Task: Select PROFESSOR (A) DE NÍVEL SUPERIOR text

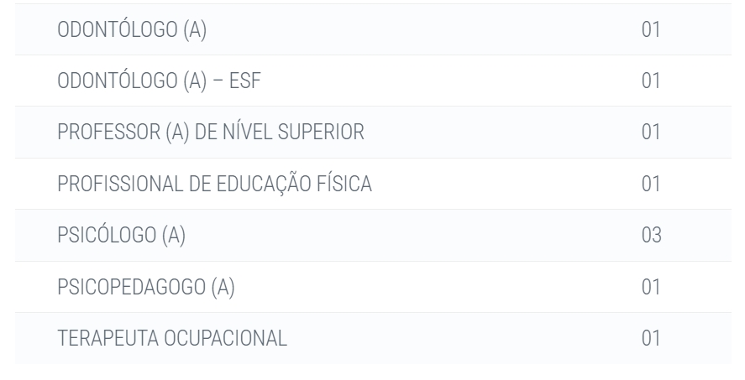Action: click(211, 132)
